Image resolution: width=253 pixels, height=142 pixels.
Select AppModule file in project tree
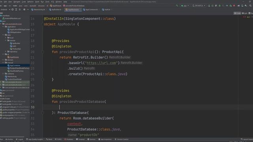[x=13, y=57]
